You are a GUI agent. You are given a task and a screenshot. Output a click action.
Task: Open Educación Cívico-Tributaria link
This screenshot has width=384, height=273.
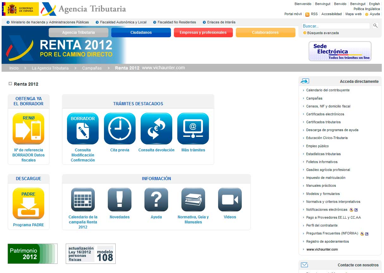coord(327,138)
